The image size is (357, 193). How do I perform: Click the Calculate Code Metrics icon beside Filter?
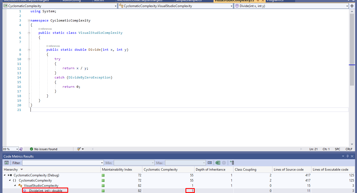pyautogui.click(x=7, y=163)
